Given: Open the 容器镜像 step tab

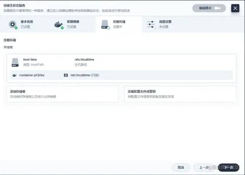Looking at the screenshot, I should pos(72,24).
